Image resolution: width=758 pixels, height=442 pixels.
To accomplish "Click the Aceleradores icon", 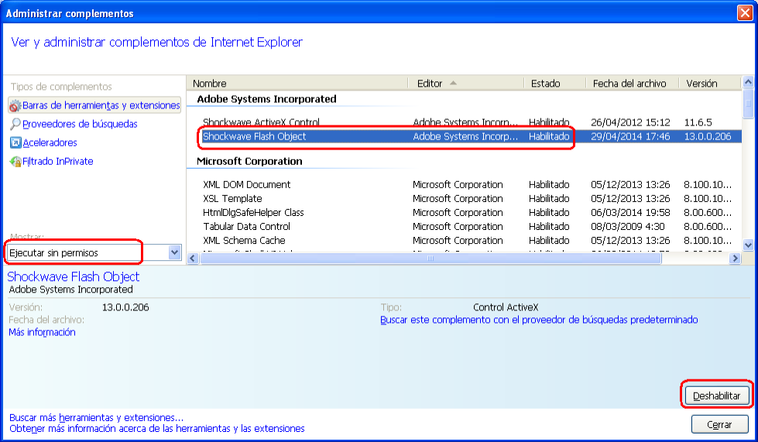I will pos(15,143).
